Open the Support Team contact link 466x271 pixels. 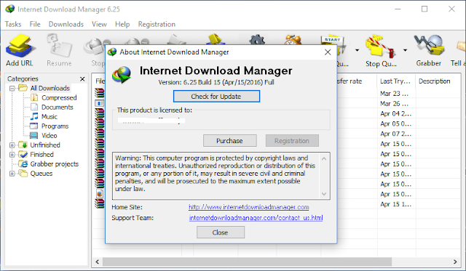pyautogui.click(x=256, y=218)
